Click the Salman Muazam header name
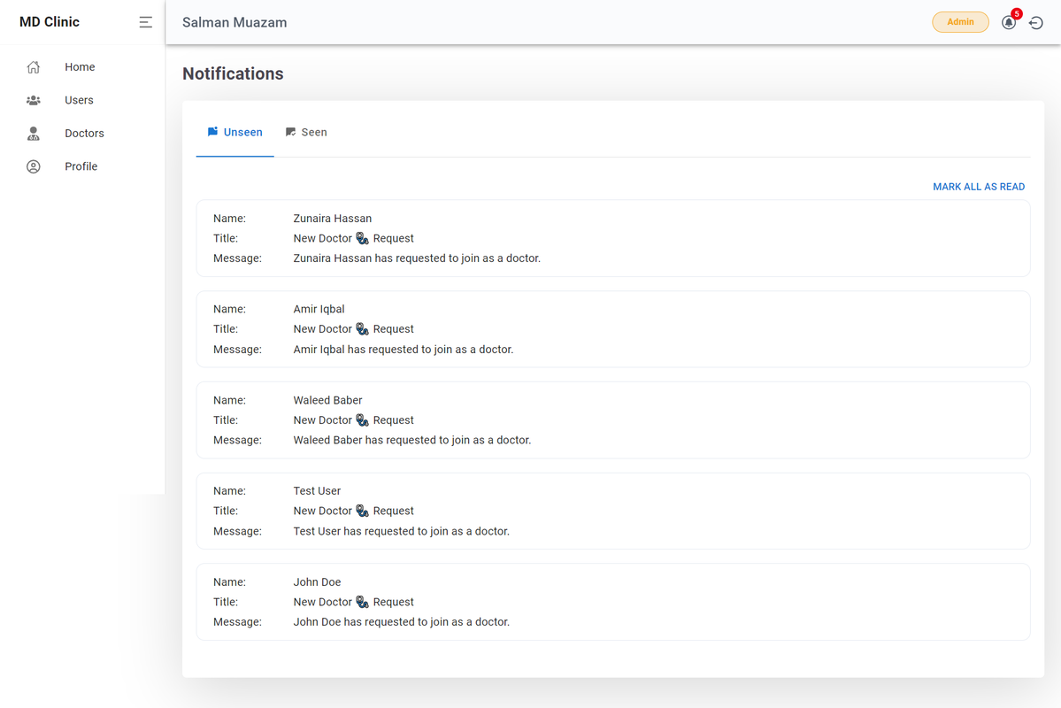This screenshot has height=708, width=1061. [x=234, y=22]
